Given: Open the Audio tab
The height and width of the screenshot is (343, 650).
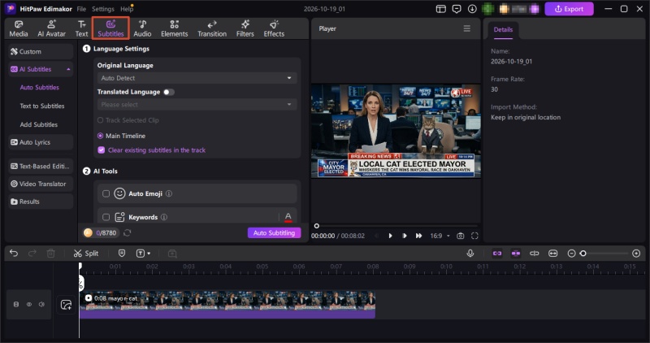Looking at the screenshot, I should (142, 28).
